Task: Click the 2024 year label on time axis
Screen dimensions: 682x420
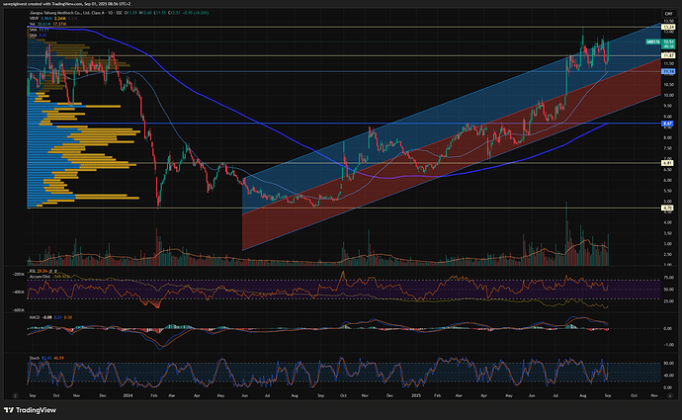Action: coord(128,395)
